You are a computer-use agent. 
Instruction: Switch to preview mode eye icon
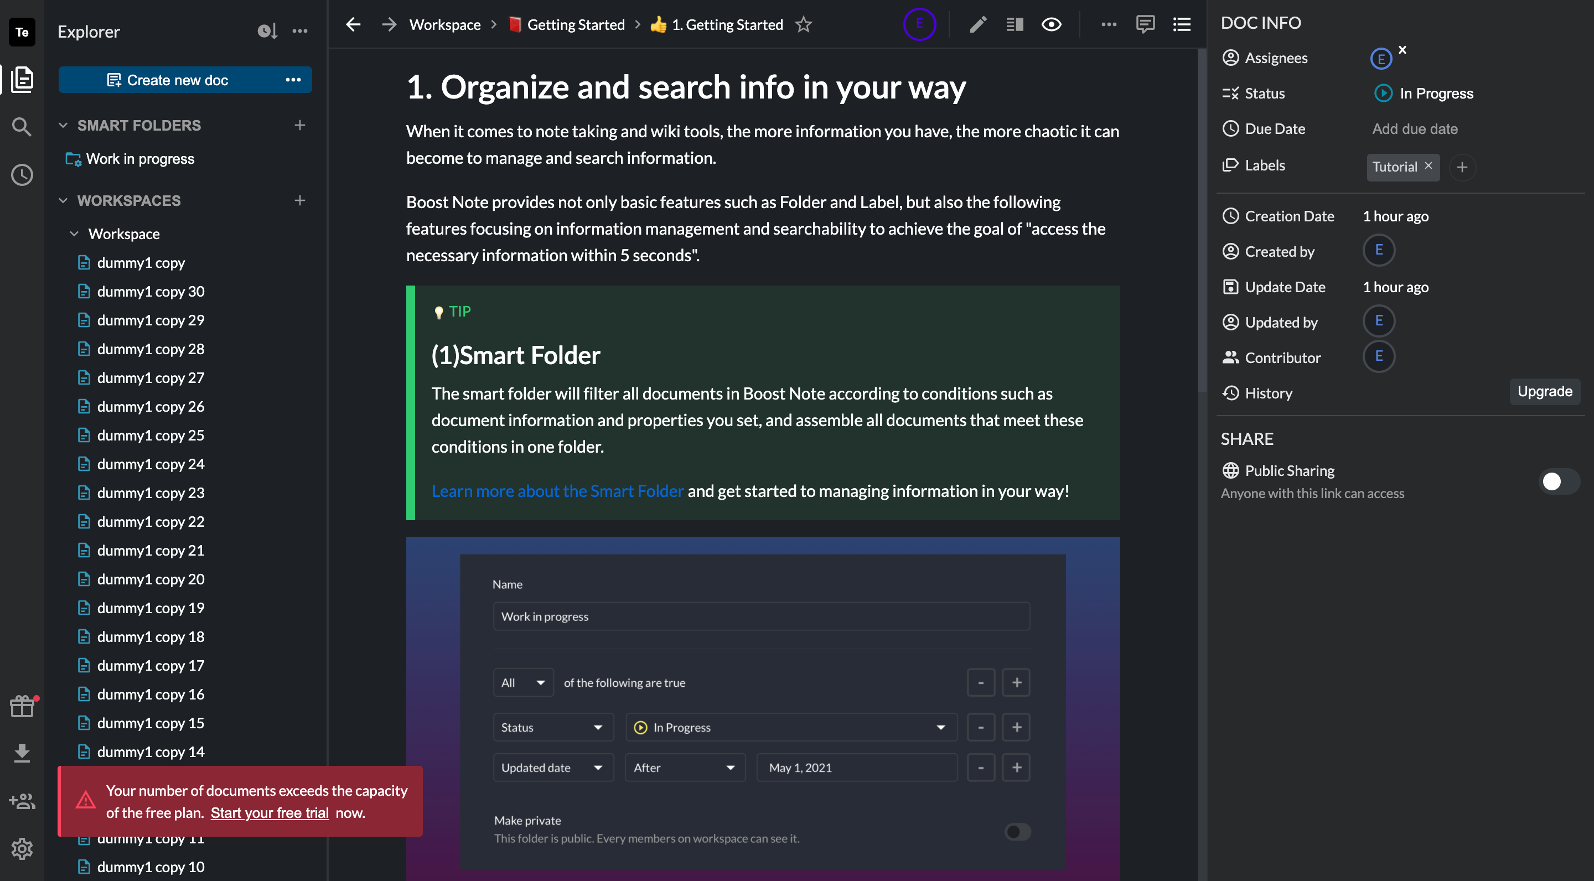1050,25
